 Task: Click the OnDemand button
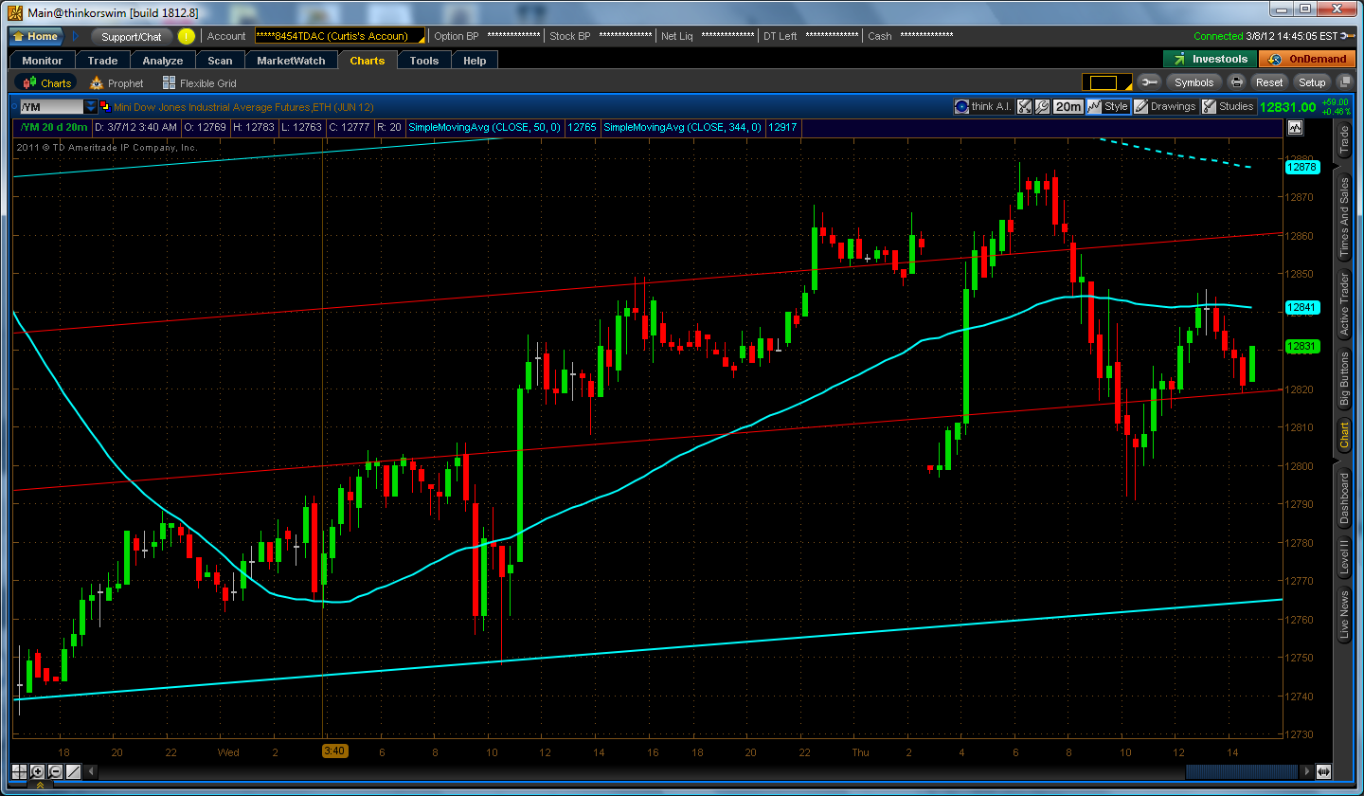pos(1307,59)
